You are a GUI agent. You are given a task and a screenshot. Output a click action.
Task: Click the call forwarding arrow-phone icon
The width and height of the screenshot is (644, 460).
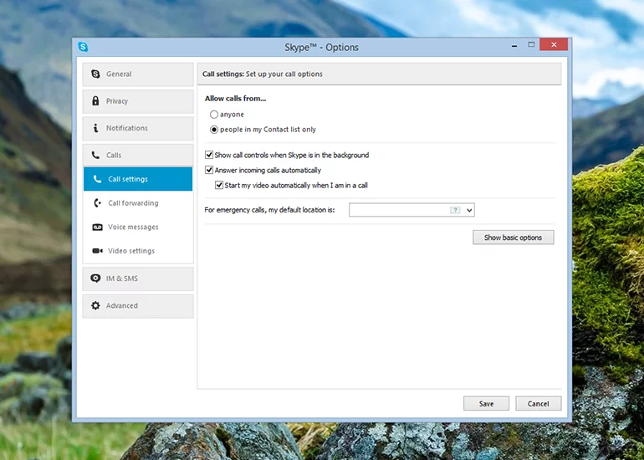click(97, 203)
